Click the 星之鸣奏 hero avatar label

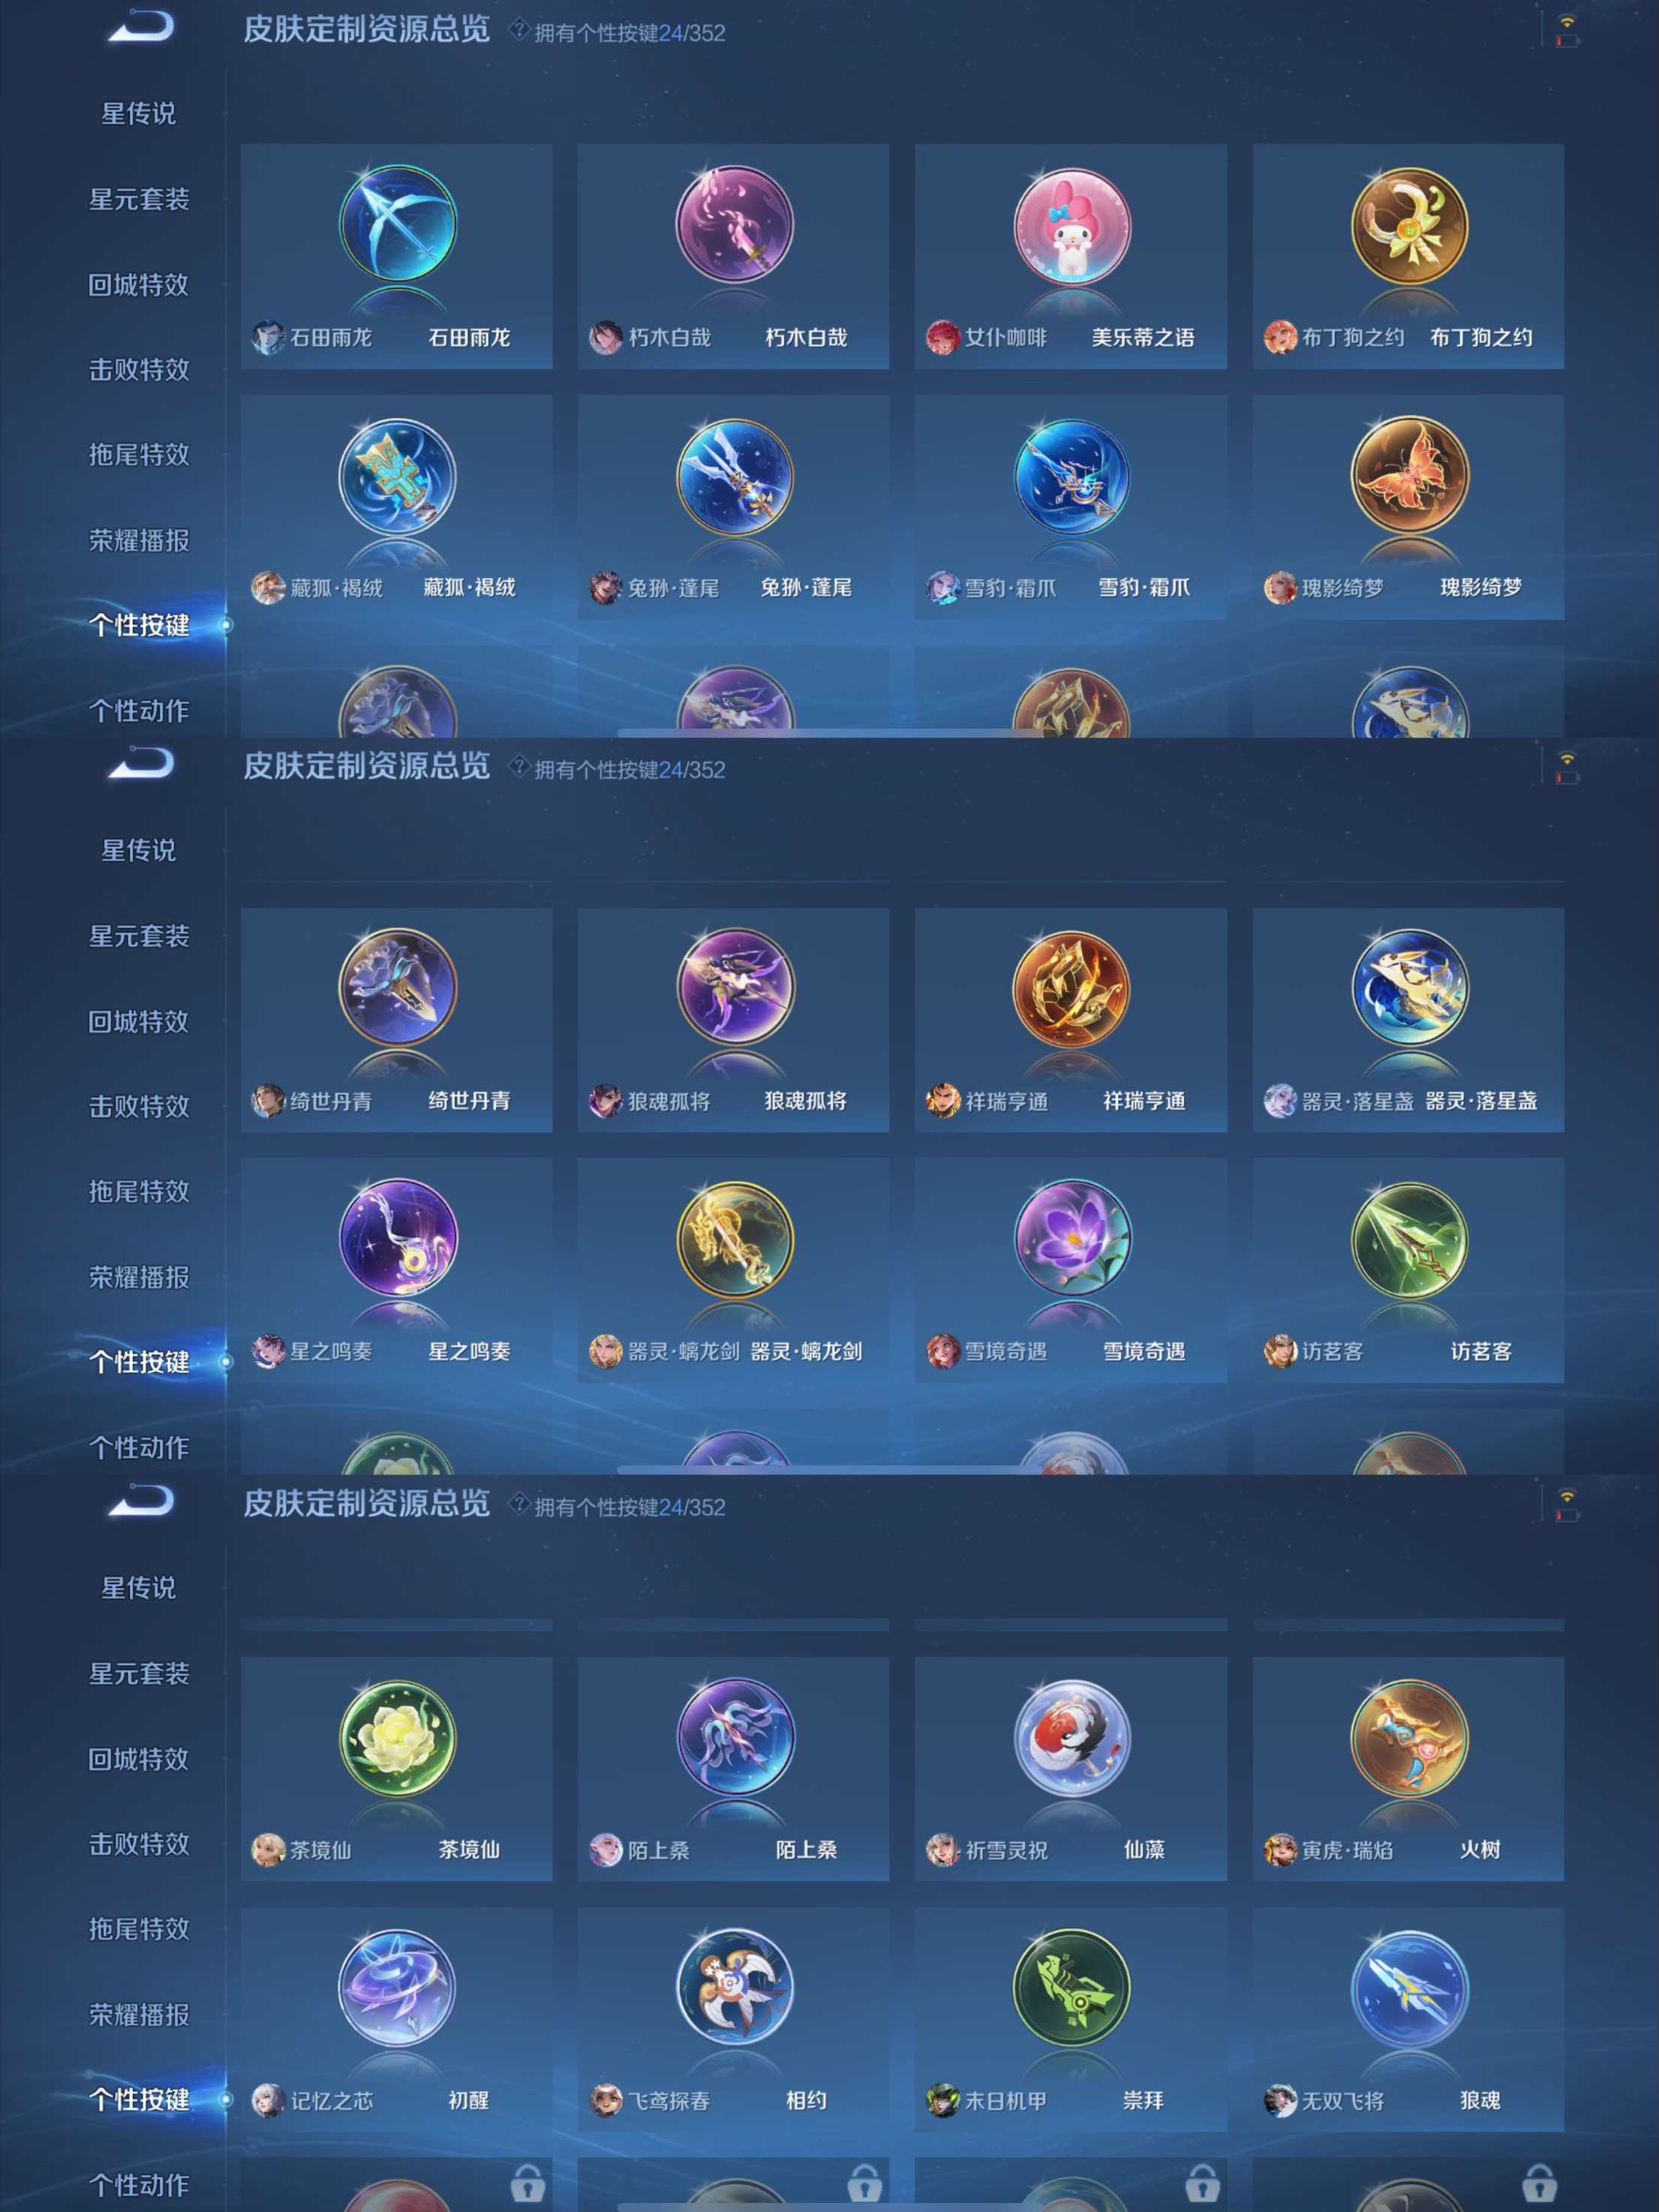[313, 1351]
